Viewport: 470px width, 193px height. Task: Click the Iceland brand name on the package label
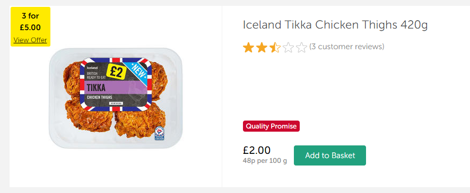[92, 68]
